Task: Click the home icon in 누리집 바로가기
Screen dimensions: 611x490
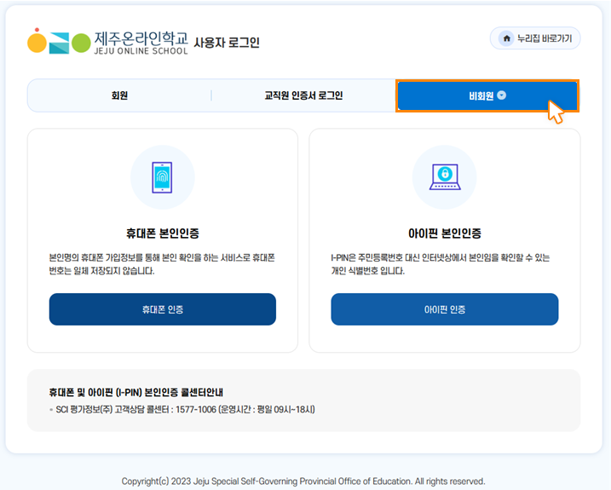Action: coord(506,38)
